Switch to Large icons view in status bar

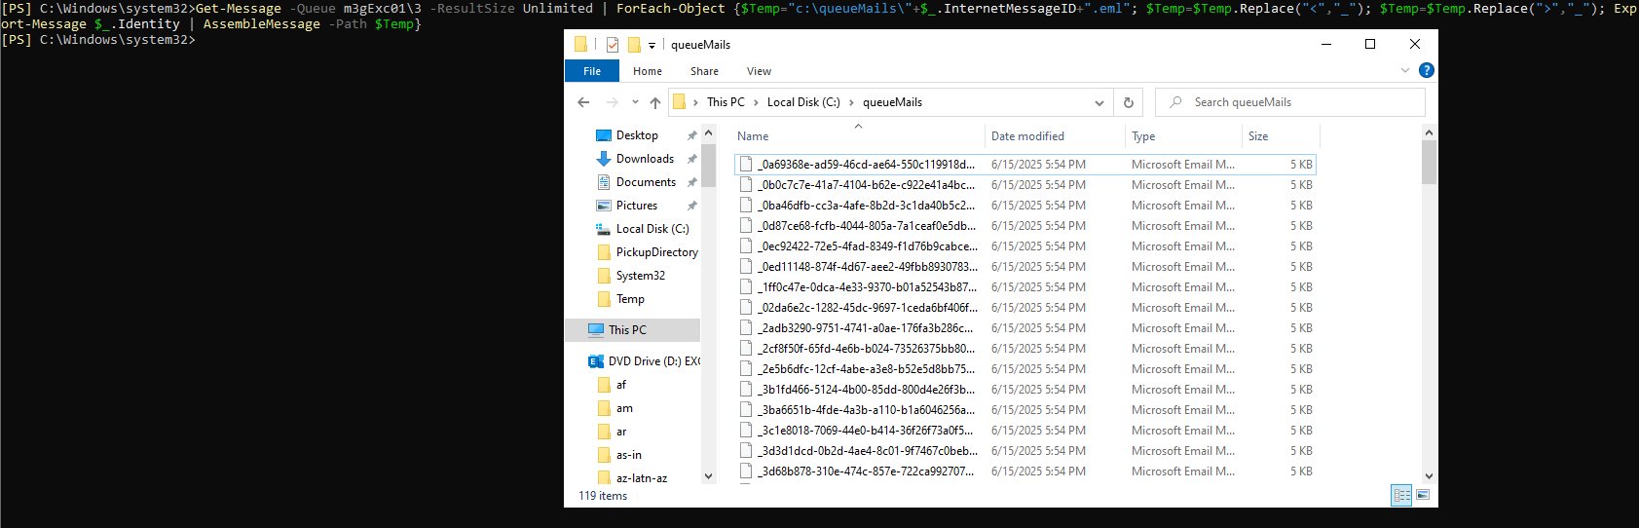point(1423,495)
